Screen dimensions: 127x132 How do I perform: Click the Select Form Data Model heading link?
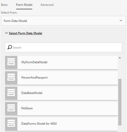pyautogui.click(x=25, y=33)
